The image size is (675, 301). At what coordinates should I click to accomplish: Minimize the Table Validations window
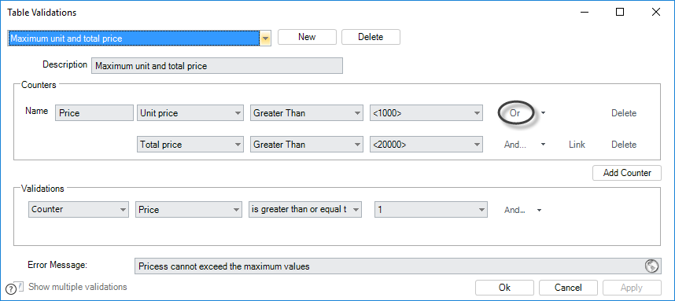tap(584, 12)
